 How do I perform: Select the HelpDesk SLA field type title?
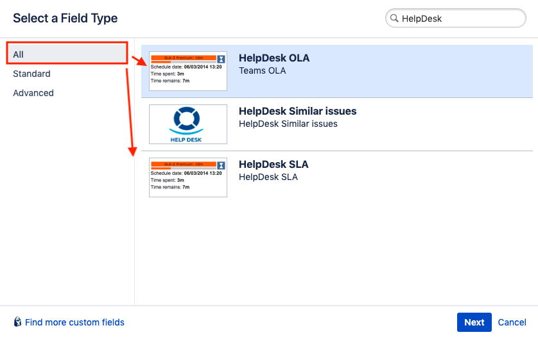click(273, 164)
